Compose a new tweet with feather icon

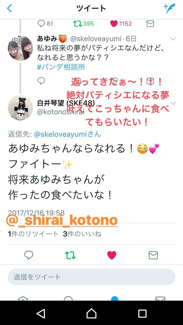coord(169,8)
